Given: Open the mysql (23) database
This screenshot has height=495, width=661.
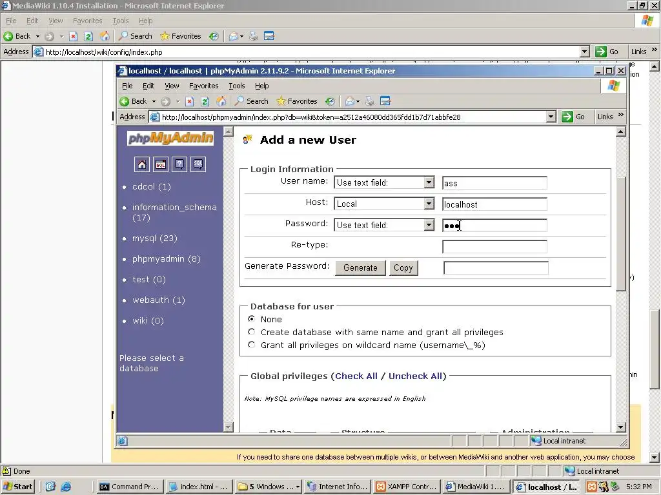Looking at the screenshot, I should 155,238.
